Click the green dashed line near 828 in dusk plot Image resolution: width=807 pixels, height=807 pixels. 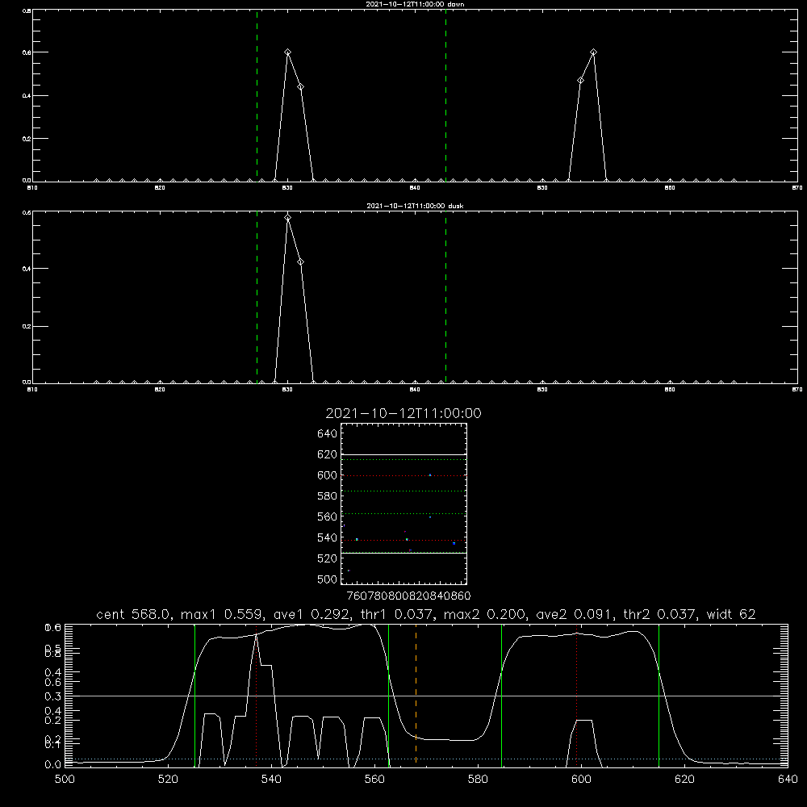tap(257, 297)
